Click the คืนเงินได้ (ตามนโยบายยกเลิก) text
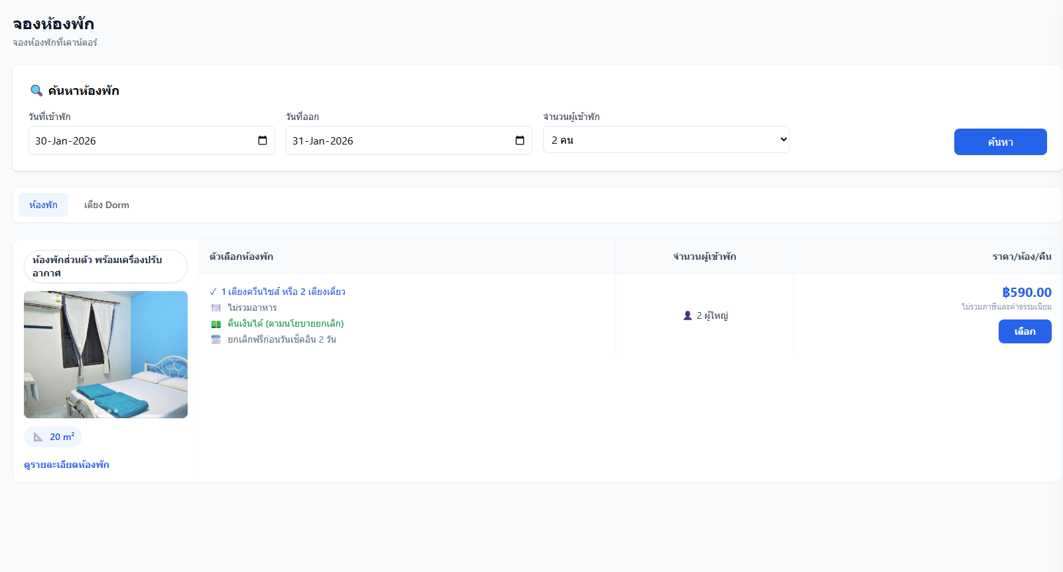The height and width of the screenshot is (572, 1063). (286, 323)
